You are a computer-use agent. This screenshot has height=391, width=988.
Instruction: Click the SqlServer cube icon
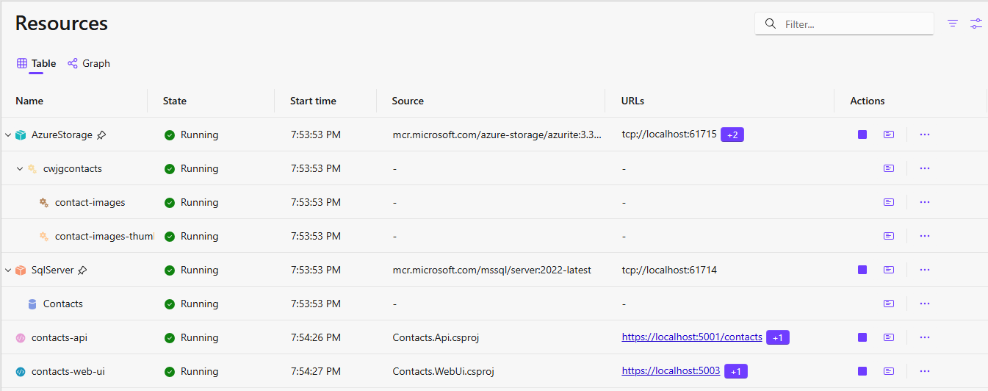click(21, 270)
